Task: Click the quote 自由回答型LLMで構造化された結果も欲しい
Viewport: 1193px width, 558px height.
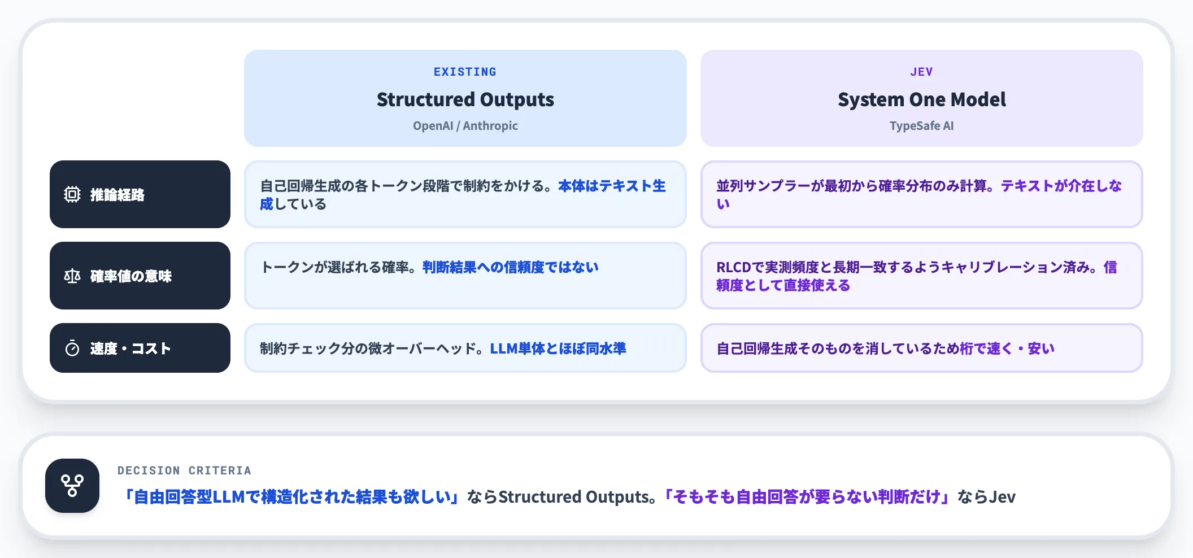Action: pos(291,497)
